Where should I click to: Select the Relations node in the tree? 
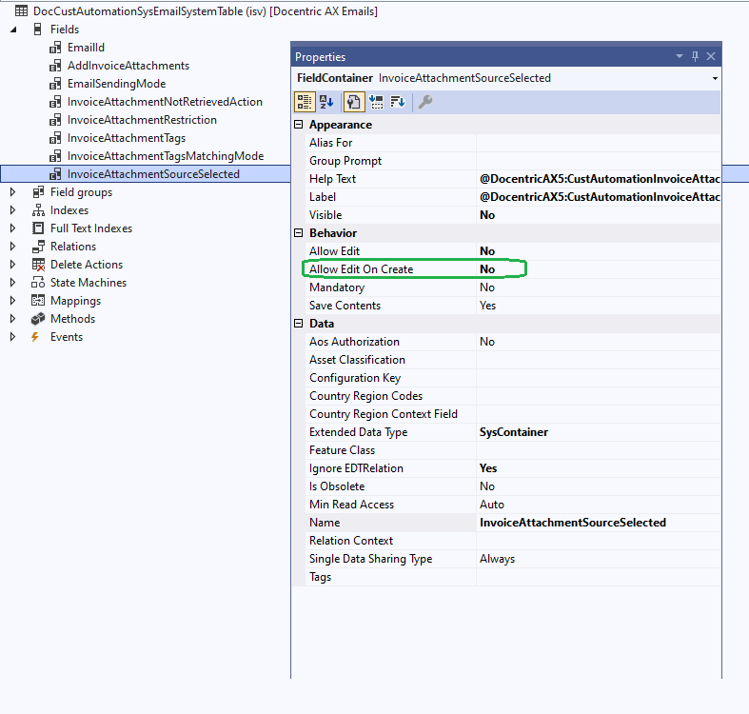[72, 247]
